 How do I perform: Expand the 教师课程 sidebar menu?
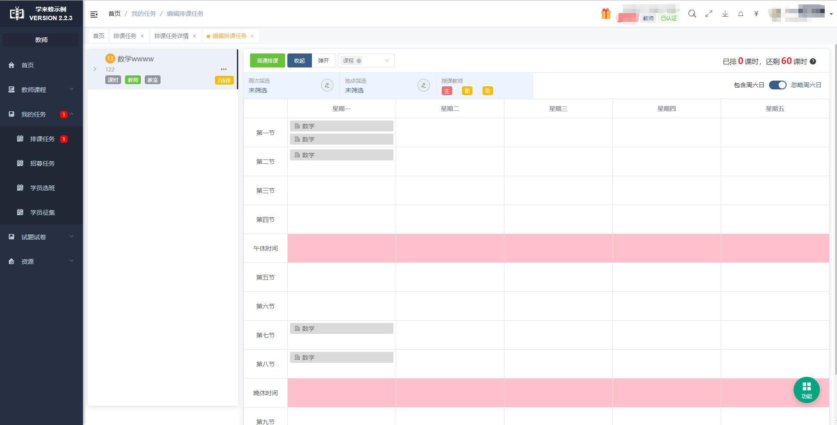coord(41,90)
